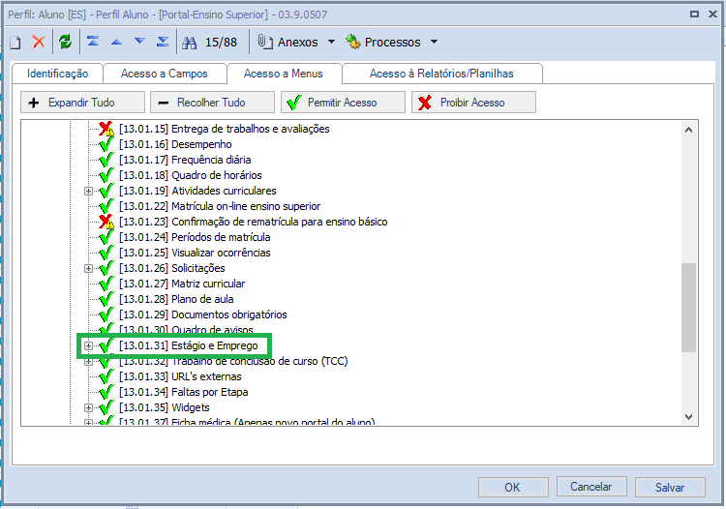
Task: Click green checkmark icon of Solicitações
Action: (106, 268)
